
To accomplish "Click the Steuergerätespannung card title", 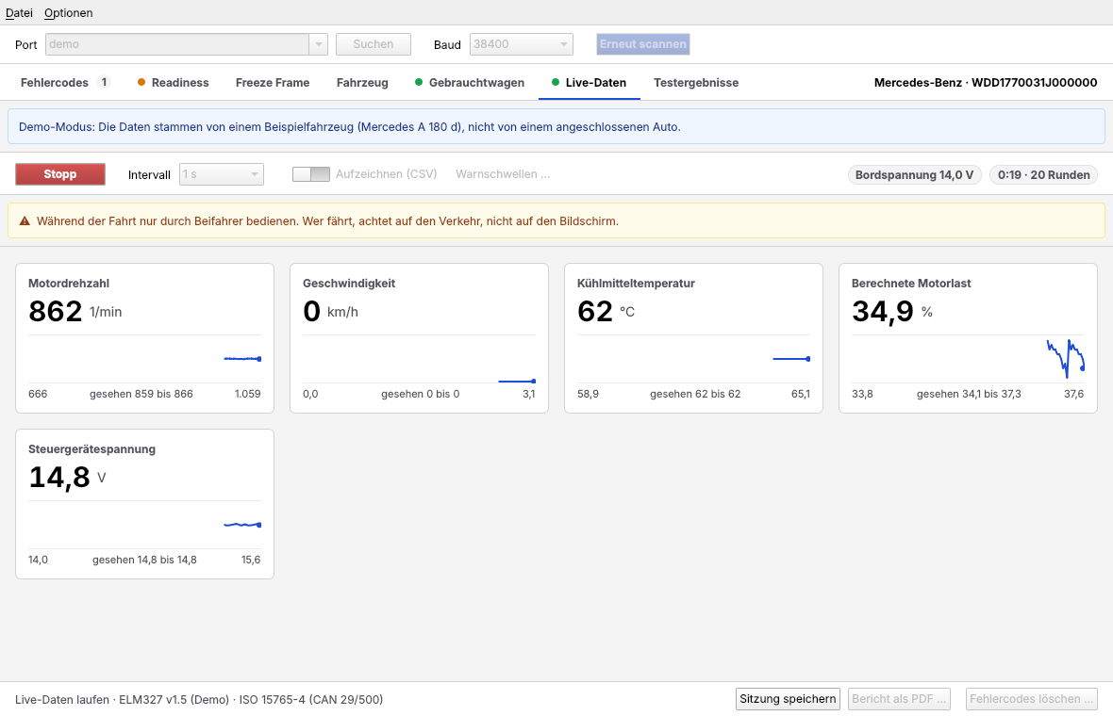I will pyautogui.click(x=91, y=449).
